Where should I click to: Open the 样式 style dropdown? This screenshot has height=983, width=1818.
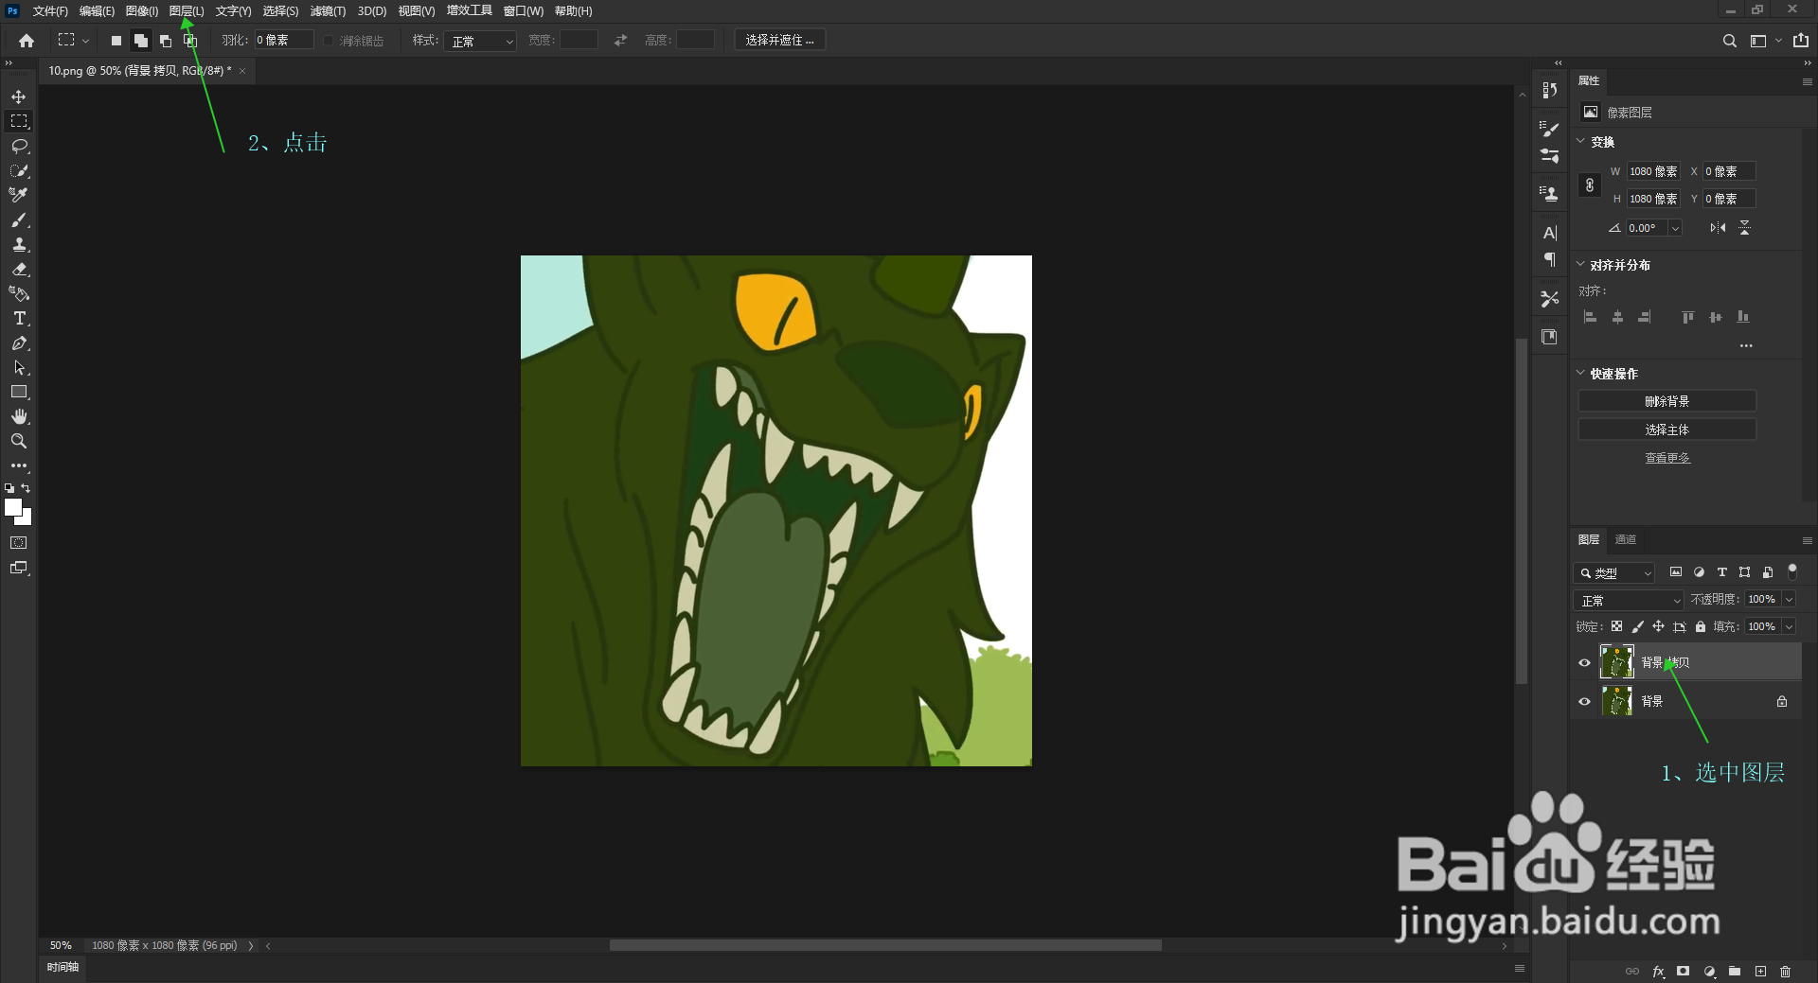tap(480, 41)
